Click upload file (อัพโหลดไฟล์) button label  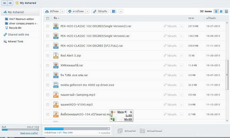pyautogui.click(x=130, y=131)
